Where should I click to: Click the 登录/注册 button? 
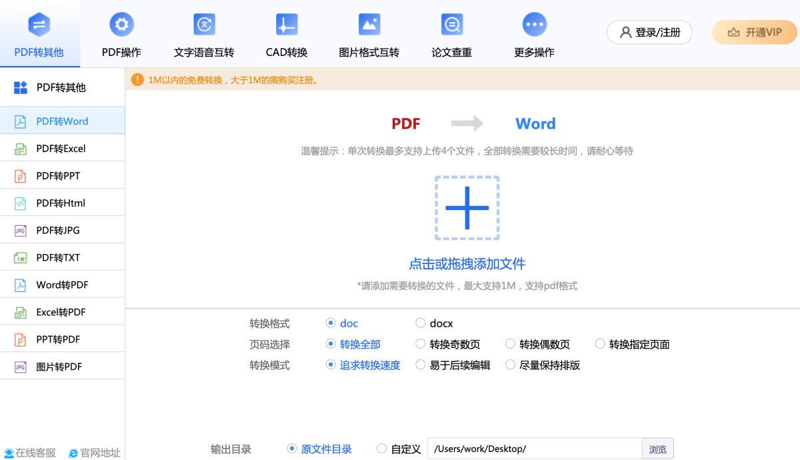[x=649, y=32]
